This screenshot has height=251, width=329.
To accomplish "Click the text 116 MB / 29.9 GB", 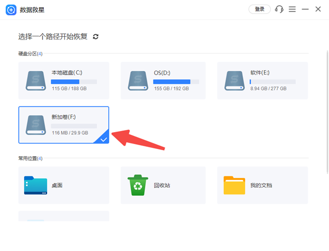I will (x=70, y=133).
